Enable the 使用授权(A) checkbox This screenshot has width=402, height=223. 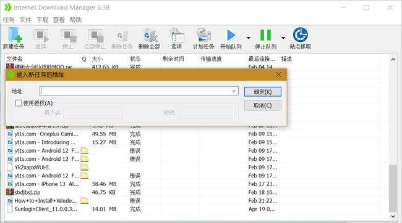[x=19, y=103]
